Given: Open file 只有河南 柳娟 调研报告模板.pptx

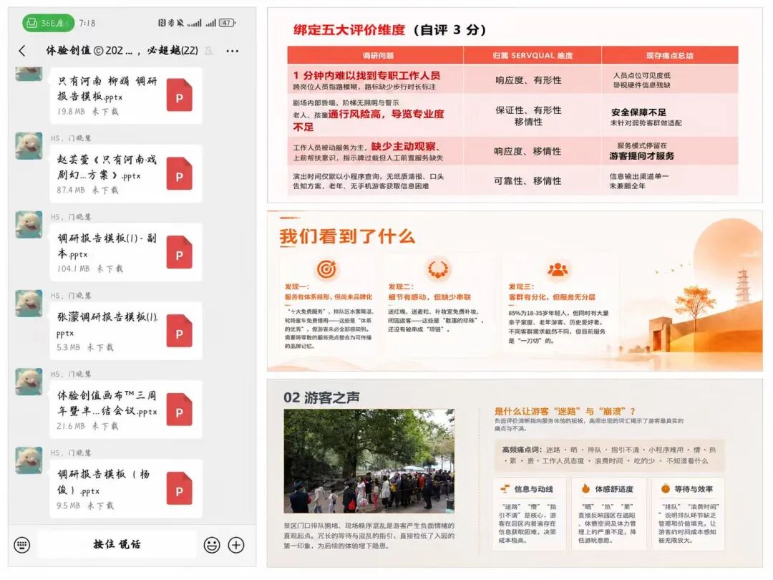Looking at the screenshot, I should (x=126, y=96).
